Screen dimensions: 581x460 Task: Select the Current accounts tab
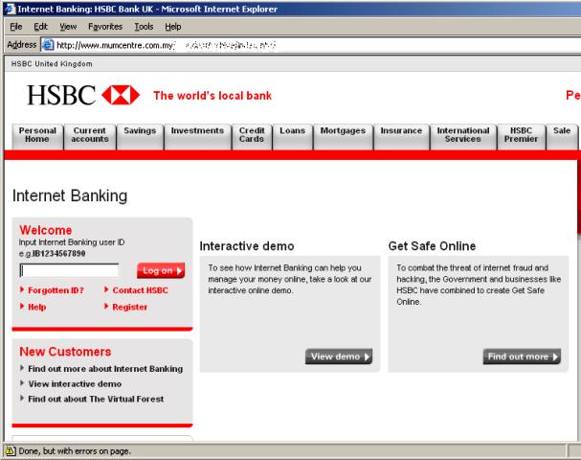90,136
